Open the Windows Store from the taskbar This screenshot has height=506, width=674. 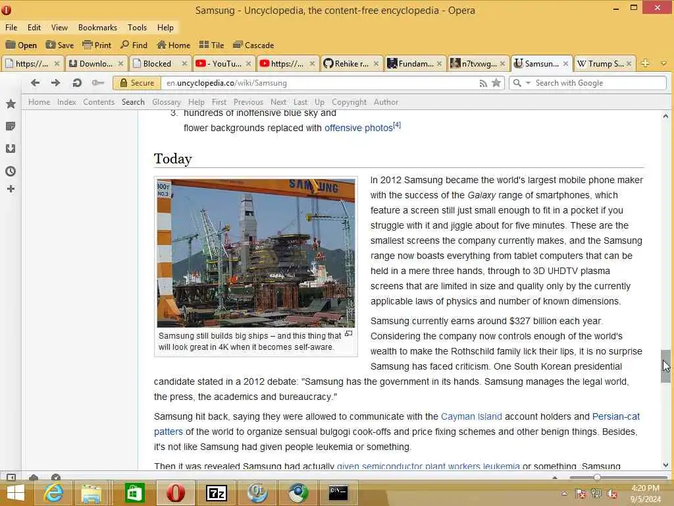pyautogui.click(x=134, y=493)
